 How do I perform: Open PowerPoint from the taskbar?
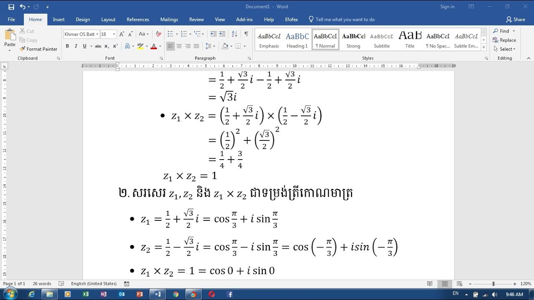(x=139, y=294)
